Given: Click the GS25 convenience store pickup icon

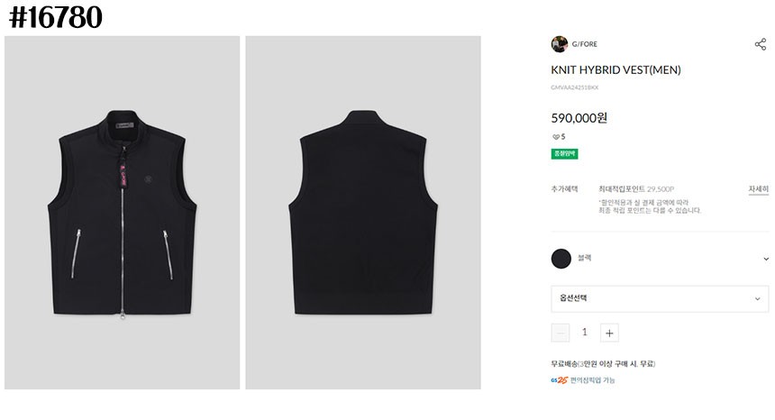Looking at the screenshot, I should click(559, 380).
